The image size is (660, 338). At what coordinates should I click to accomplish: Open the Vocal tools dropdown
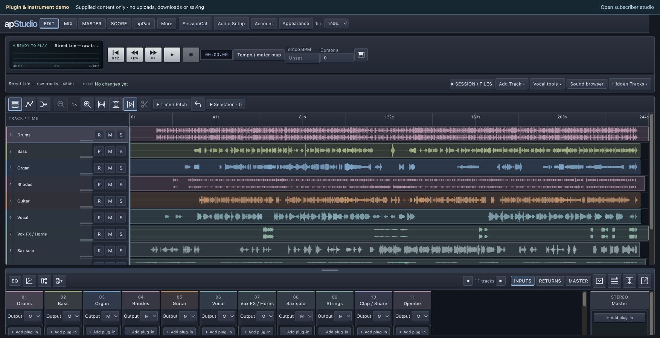[547, 84]
